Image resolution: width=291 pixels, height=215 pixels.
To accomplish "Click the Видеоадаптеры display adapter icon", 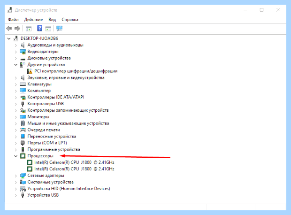I will (x=23, y=52).
